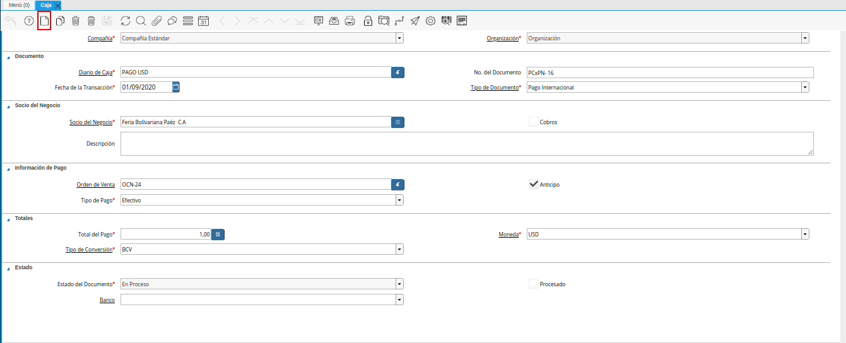
Task: Click the New Record toolbar icon
Action: (44, 21)
